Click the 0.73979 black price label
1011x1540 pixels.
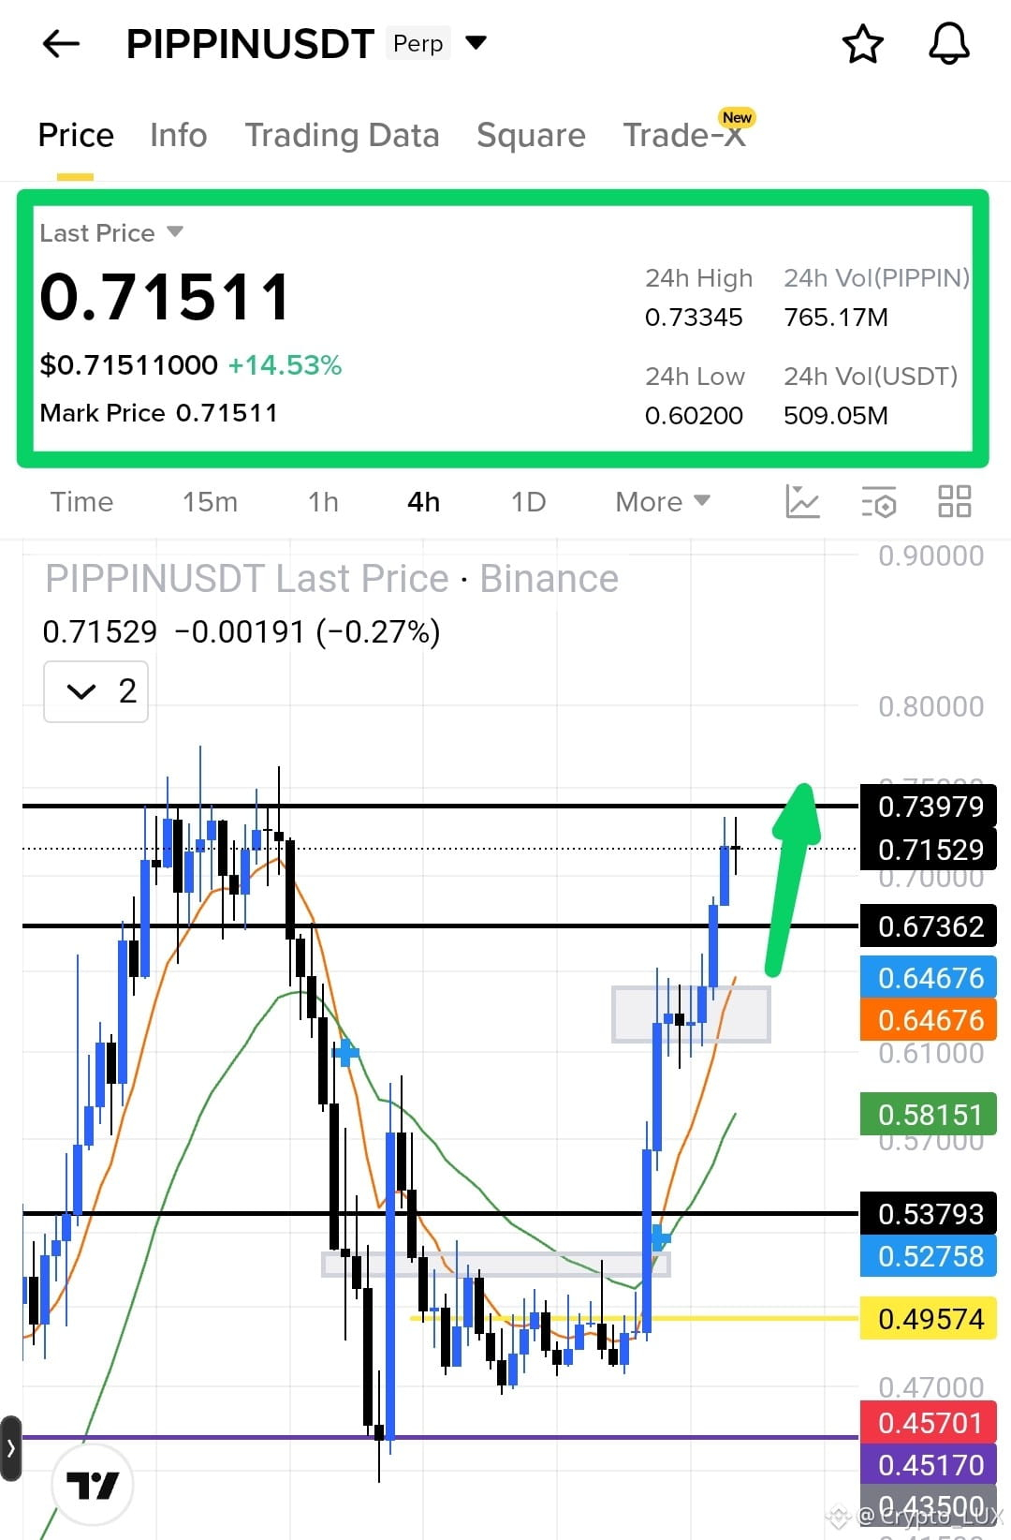point(929,807)
